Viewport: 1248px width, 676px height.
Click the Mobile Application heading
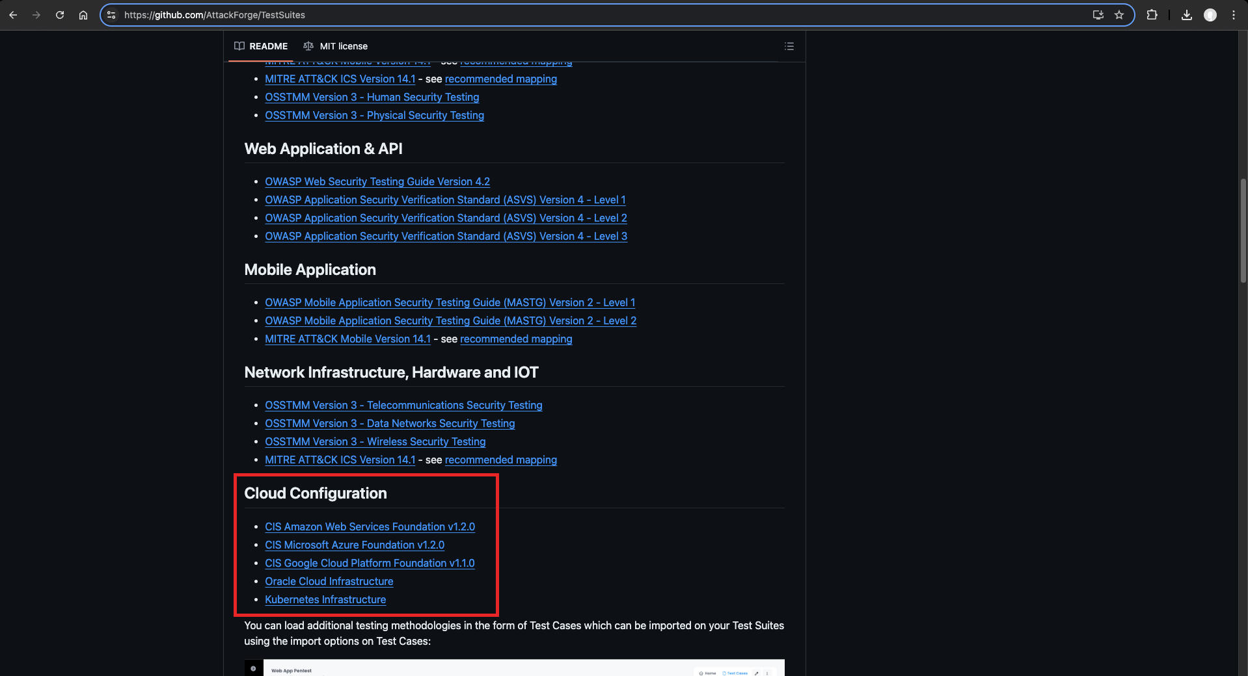click(310, 270)
